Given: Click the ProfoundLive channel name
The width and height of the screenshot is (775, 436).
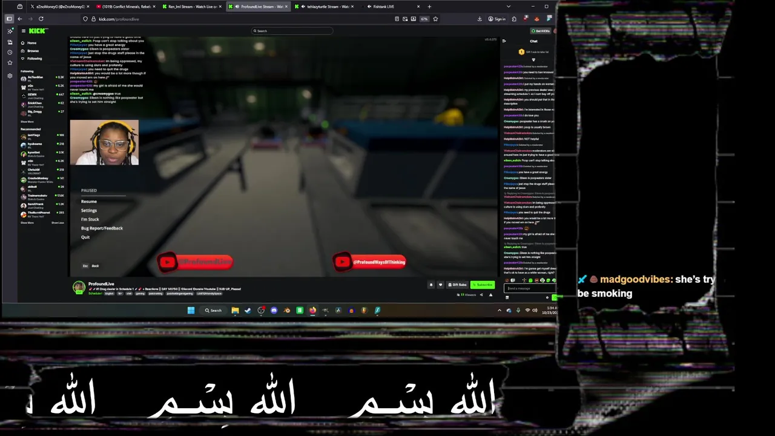Looking at the screenshot, I should 101,284.
